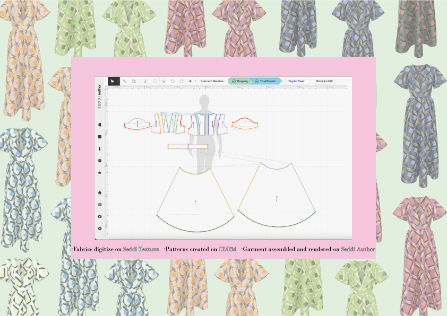The height and width of the screenshot is (316, 447).
Task: Open settings gear in left sidebar
Action: (x=100, y=229)
